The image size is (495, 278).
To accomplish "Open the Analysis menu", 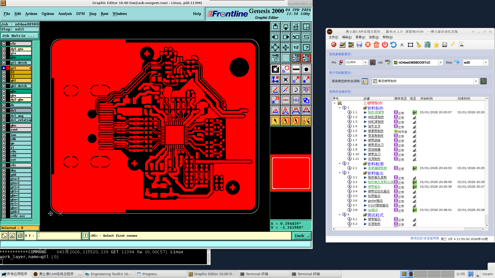I will 65,14.
